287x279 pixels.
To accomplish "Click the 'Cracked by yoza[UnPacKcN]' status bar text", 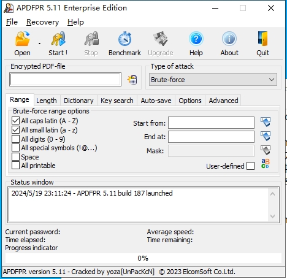I will point(113,272).
